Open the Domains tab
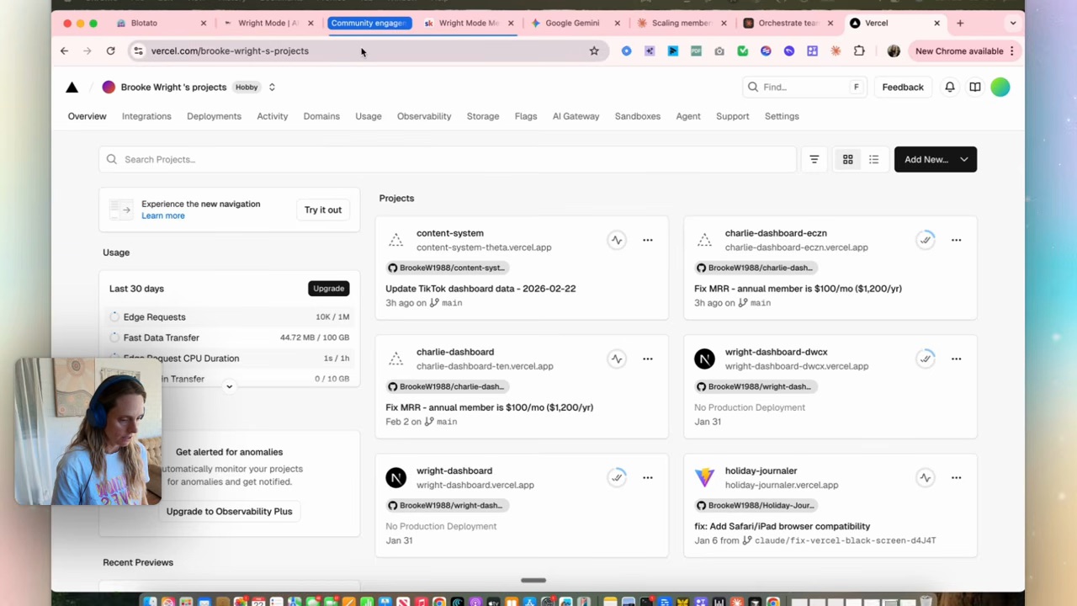The height and width of the screenshot is (606, 1077). (321, 116)
